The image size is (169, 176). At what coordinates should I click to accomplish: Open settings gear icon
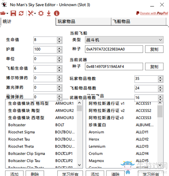coord(41,13)
